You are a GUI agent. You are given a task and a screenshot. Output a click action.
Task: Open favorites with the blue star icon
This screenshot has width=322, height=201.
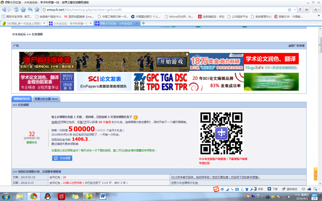click(x=37, y=10)
